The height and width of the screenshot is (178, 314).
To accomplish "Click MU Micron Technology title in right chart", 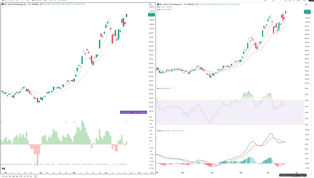I will point(177,4).
